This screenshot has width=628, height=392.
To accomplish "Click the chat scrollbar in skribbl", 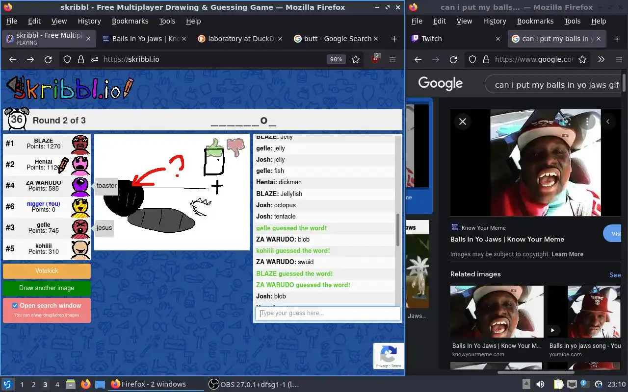I will tap(398, 229).
